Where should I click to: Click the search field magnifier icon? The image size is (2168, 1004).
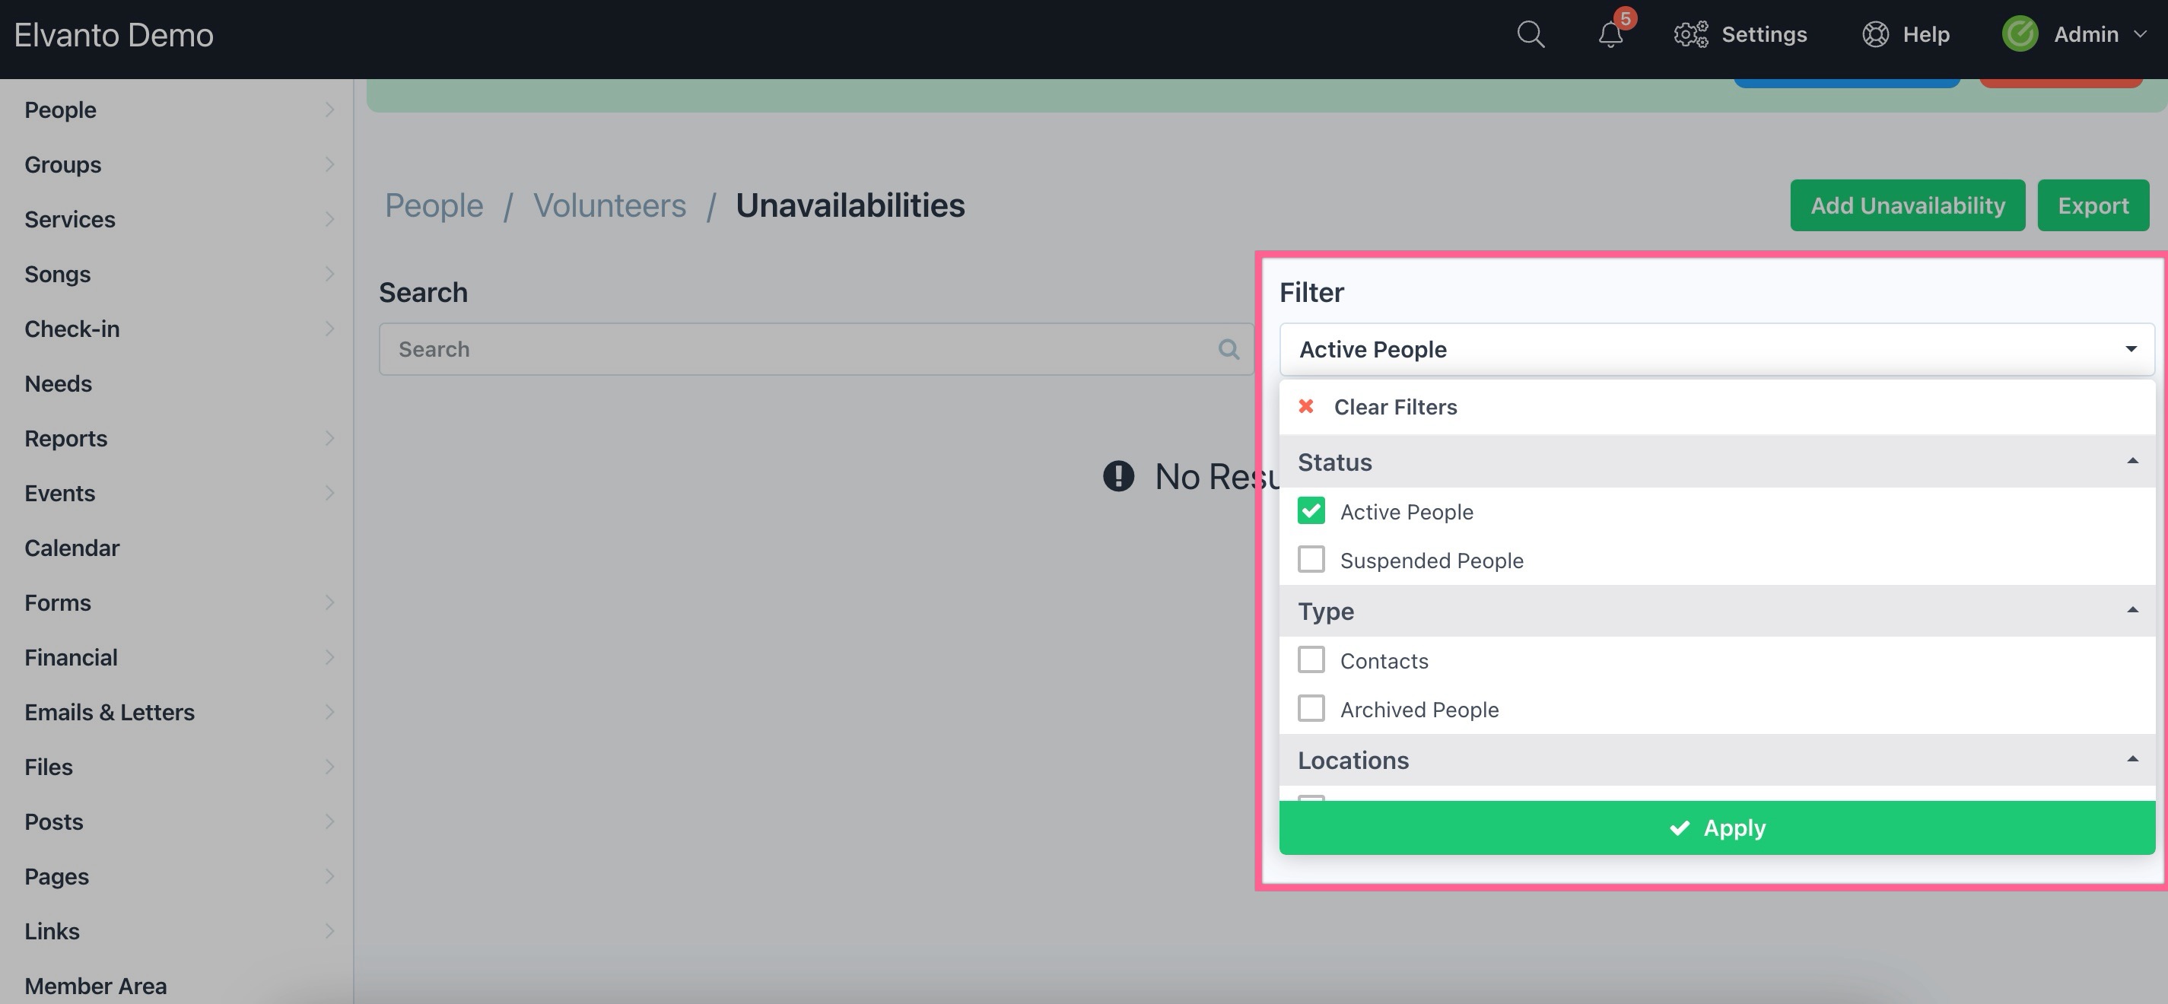[x=1228, y=349]
